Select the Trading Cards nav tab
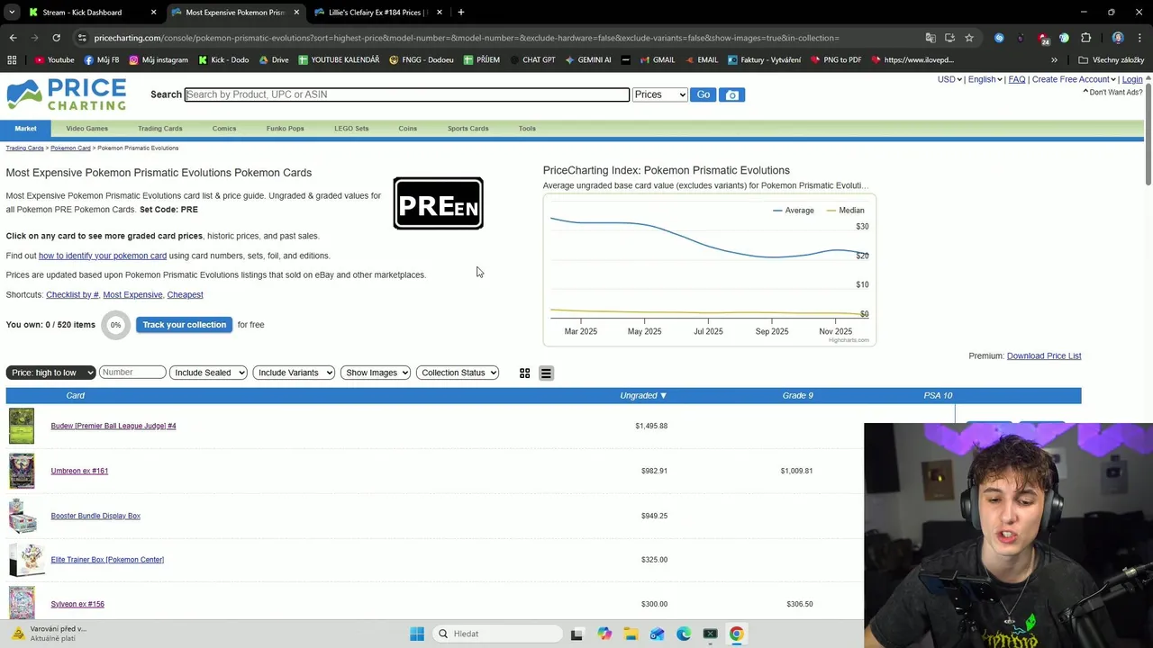Screen dimensions: 1153x648 [160, 129]
